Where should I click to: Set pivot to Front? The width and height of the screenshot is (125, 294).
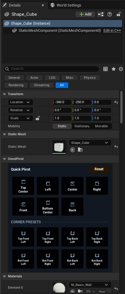pyautogui.click(x=23, y=207)
